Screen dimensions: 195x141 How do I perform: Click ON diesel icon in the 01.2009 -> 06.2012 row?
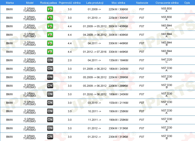pos(50,68)
